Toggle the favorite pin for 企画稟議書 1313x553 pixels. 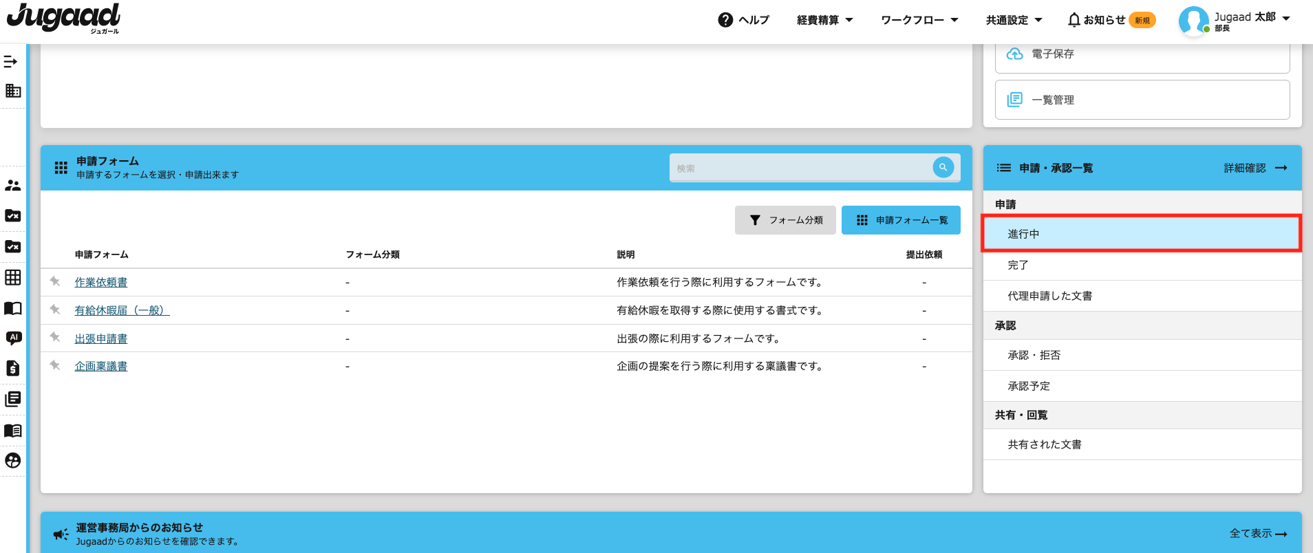55,365
